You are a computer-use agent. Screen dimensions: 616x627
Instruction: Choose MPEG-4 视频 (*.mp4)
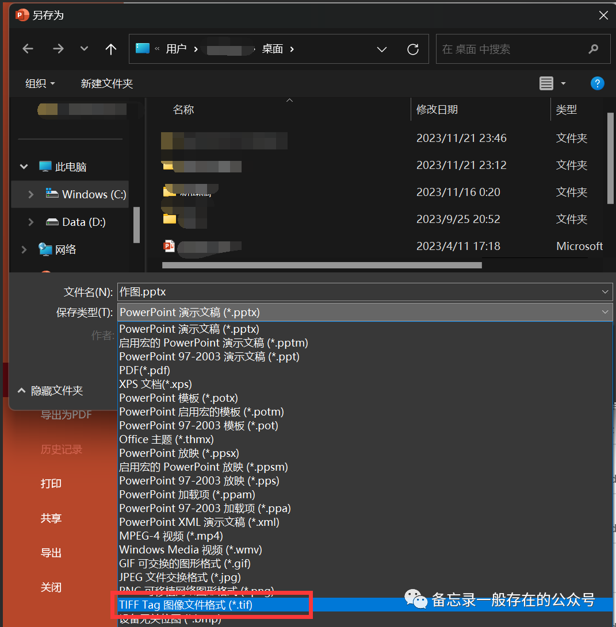(x=365, y=536)
